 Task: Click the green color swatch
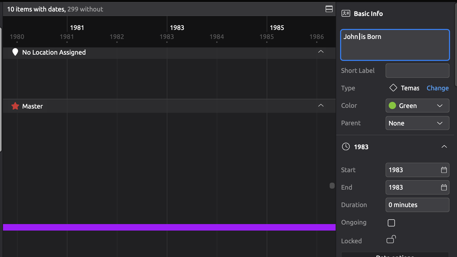click(x=392, y=106)
